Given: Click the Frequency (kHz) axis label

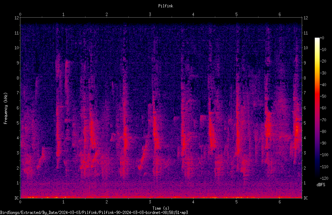Looking at the screenshot, I should (6, 108).
